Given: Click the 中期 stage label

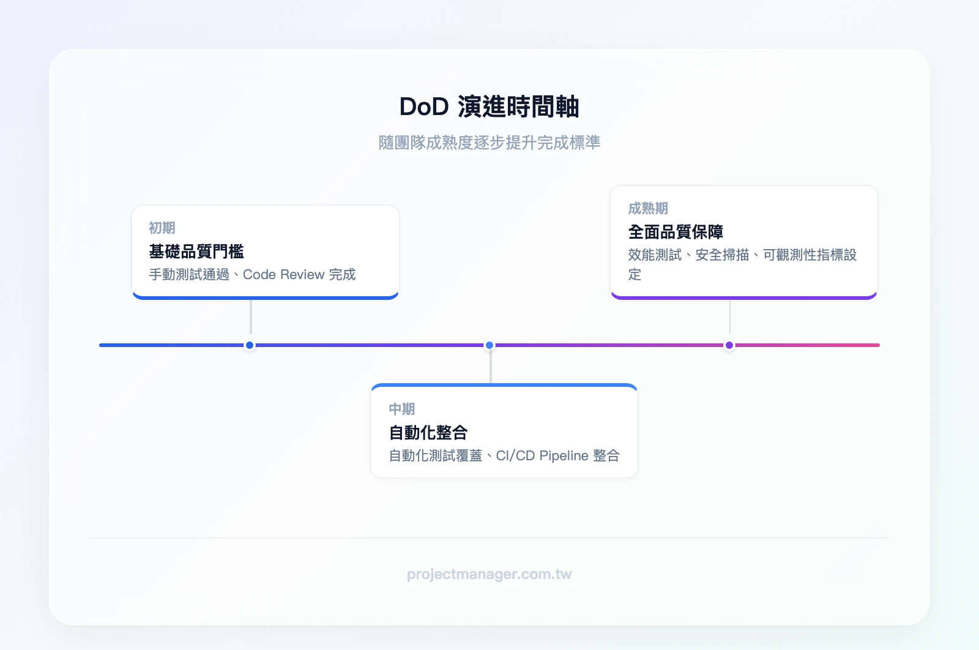Looking at the screenshot, I should pyautogui.click(x=401, y=409).
